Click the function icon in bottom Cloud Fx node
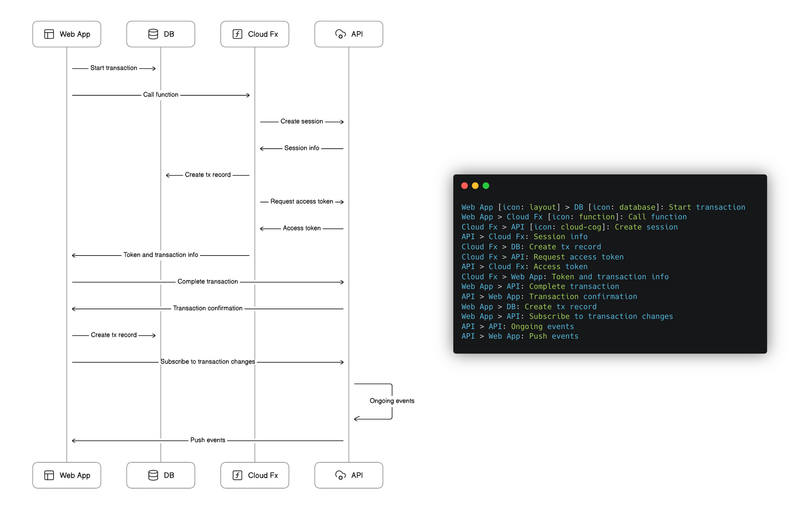The image size is (812, 516). (x=237, y=475)
